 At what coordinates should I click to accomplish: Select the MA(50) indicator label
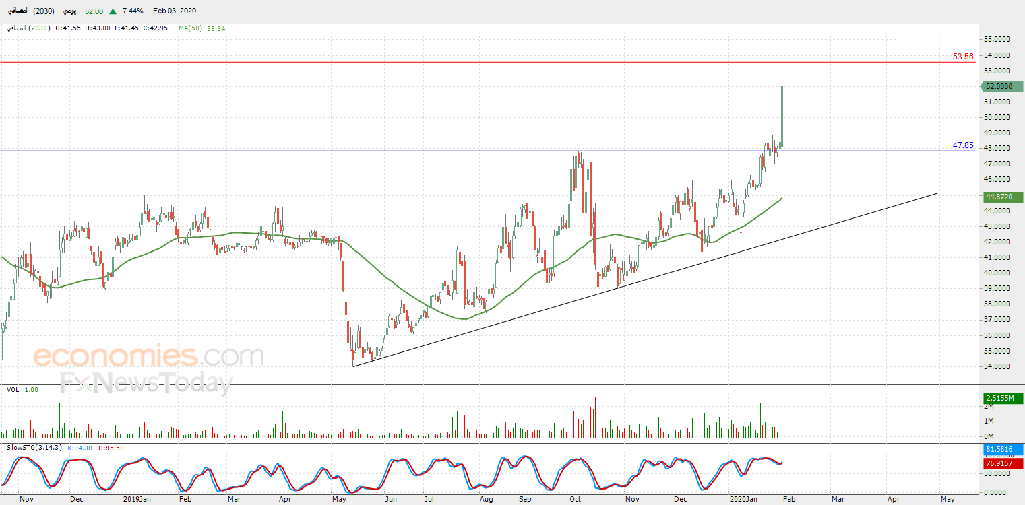189,28
